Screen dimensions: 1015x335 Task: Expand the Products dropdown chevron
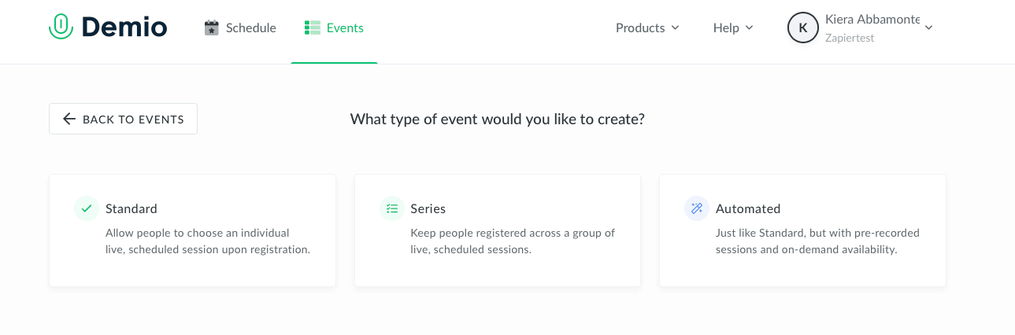click(675, 28)
